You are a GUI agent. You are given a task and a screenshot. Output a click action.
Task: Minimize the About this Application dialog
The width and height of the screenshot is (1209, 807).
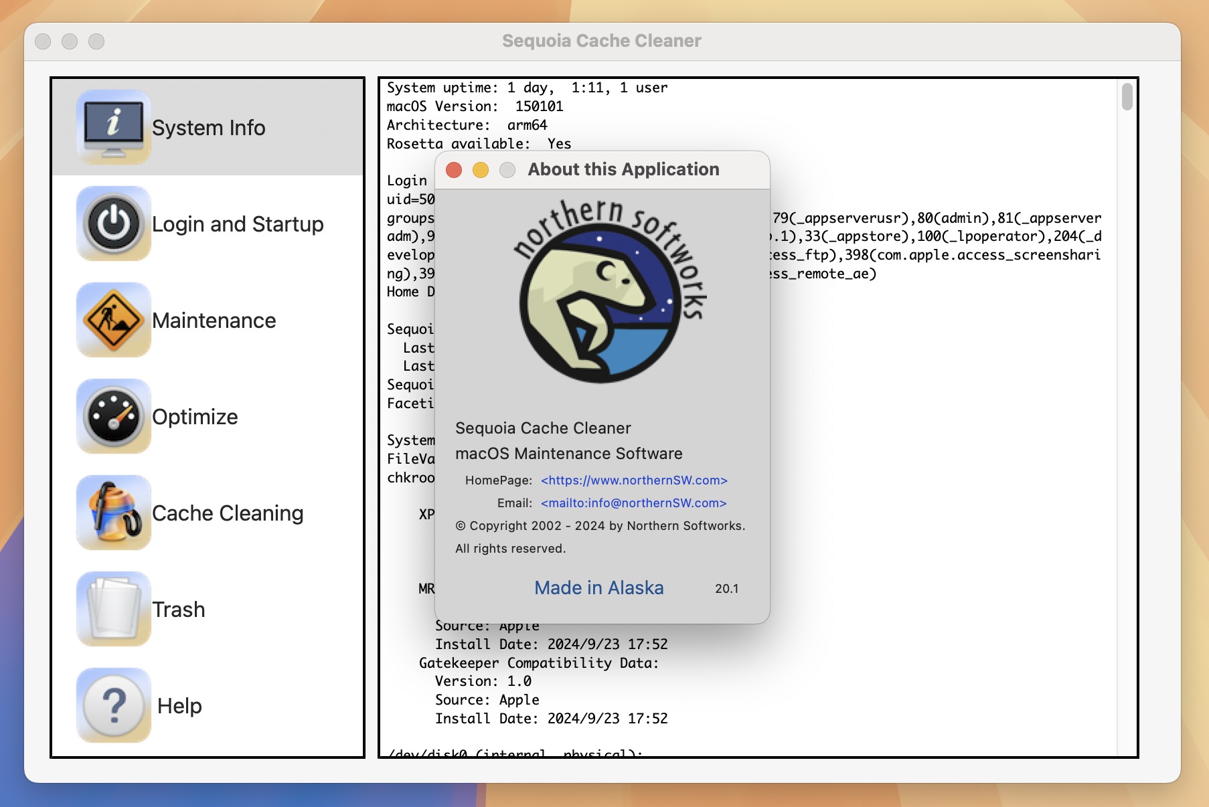pyautogui.click(x=481, y=170)
